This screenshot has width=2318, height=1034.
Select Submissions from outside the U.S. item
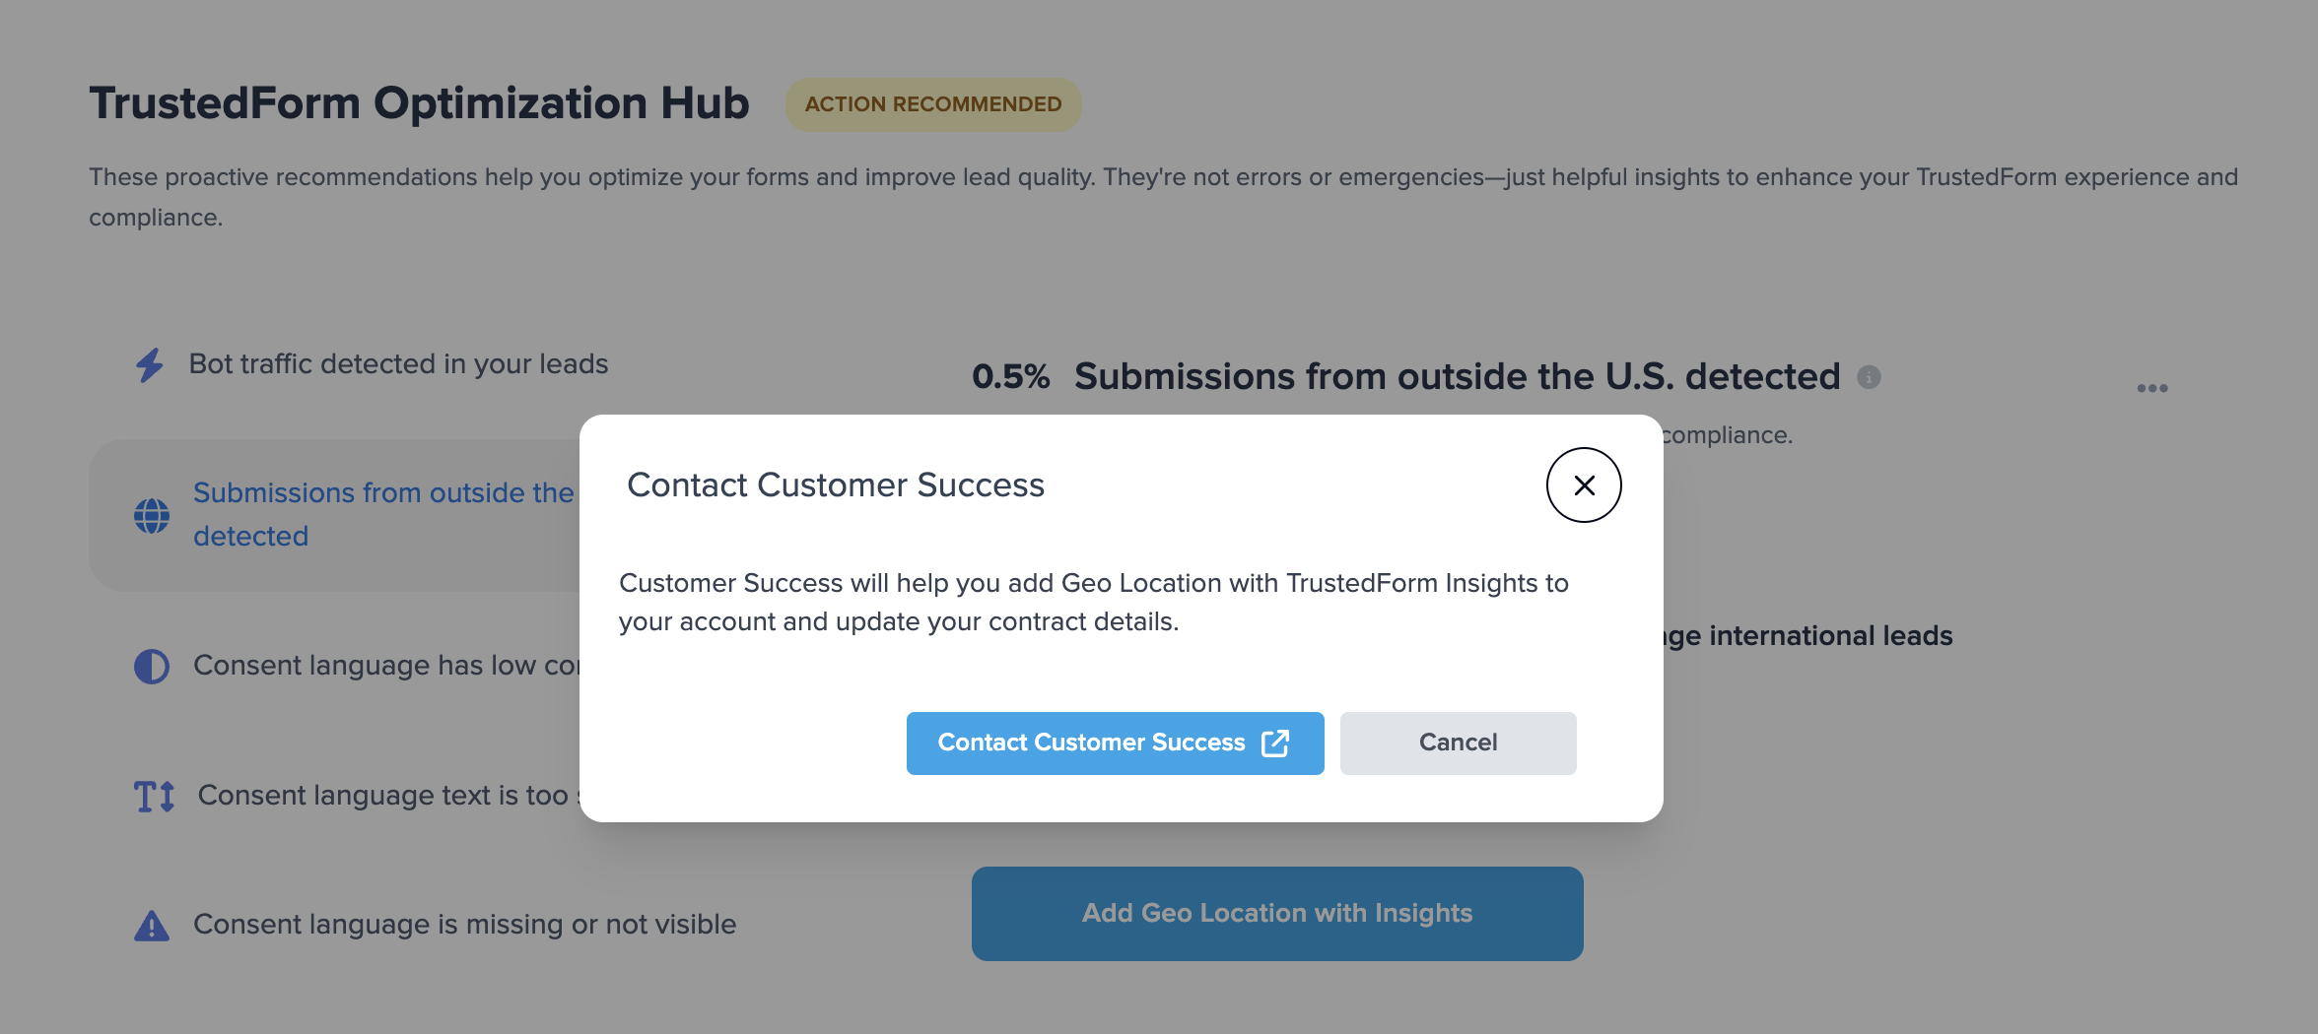[x=335, y=515]
